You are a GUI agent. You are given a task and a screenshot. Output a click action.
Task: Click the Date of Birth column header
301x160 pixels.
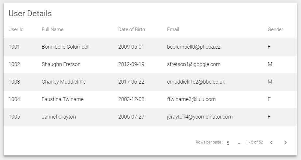coord(131,29)
